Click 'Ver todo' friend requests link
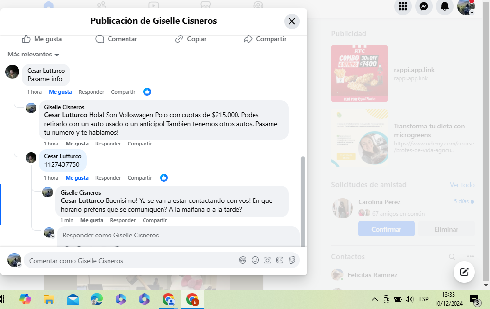 (462, 185)
